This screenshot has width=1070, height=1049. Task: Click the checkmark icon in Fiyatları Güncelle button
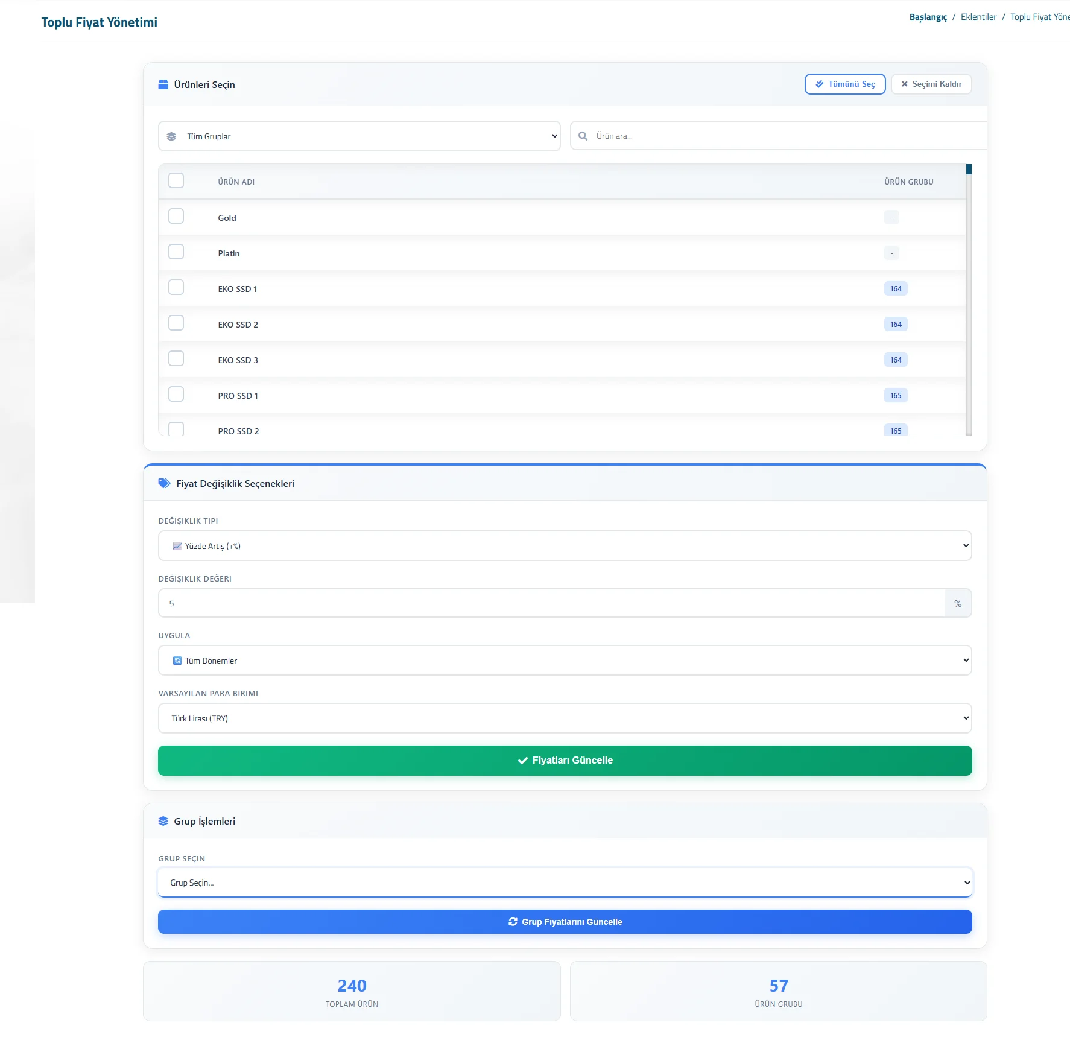point(522,761)
